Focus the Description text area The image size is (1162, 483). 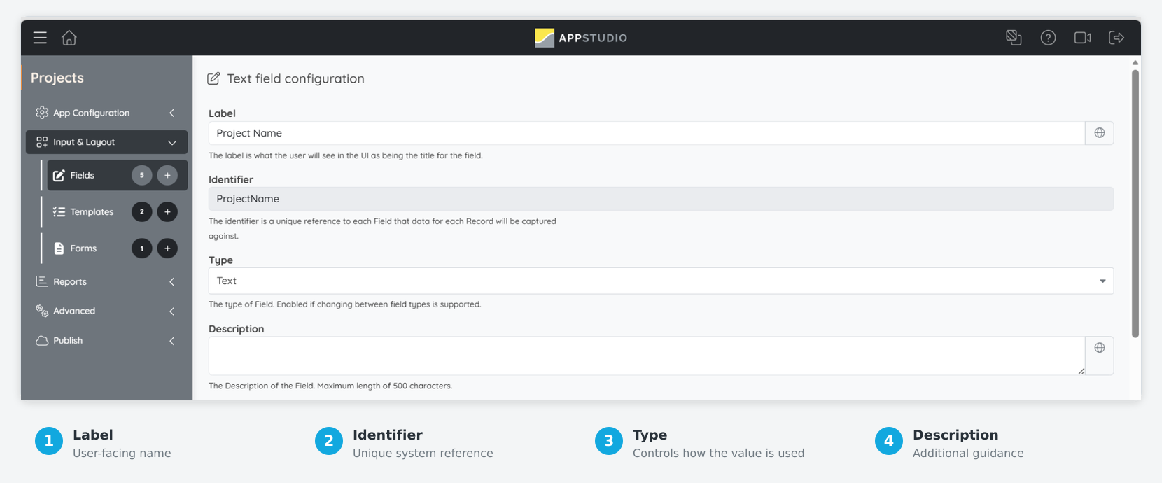tap(647, 356)
